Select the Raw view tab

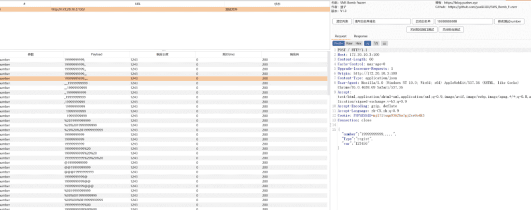pos(349,43)
